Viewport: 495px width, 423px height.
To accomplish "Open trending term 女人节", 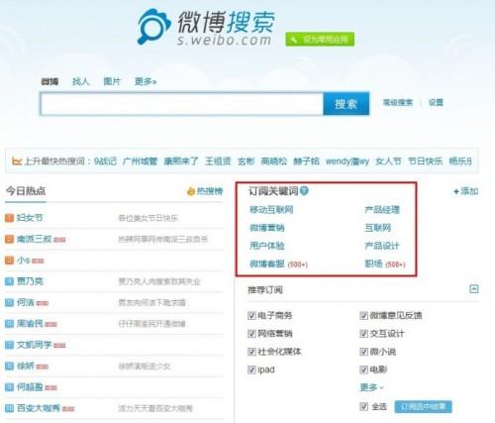I will (x=388, y=161).
